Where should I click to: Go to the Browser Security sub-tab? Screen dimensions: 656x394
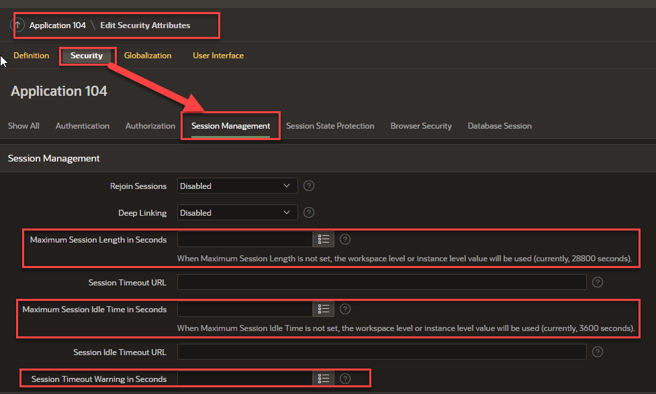point(421,125)
